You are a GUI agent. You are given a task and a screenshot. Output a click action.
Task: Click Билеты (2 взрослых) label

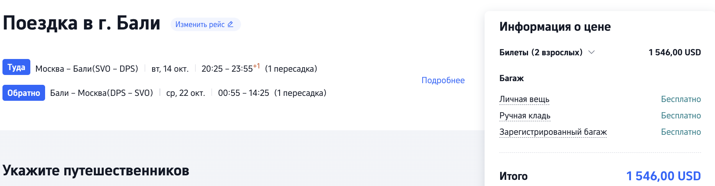pos(541,52)
